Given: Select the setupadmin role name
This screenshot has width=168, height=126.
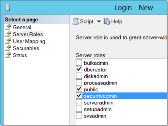Looking at the screenshot, I should point(98,110).
